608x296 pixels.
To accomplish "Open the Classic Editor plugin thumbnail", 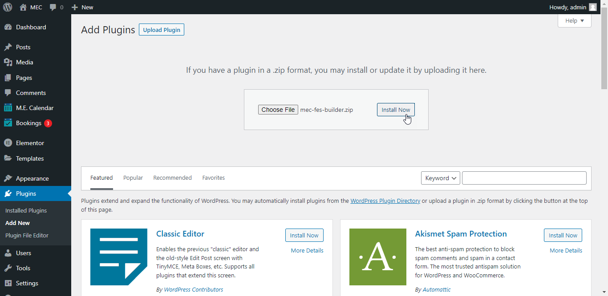I will (119, 257).
